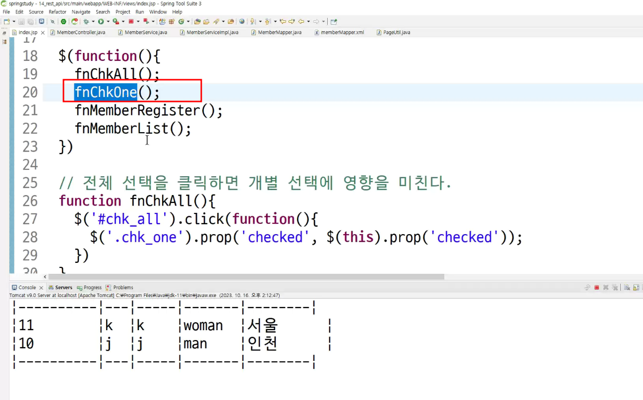Image resolution: width=643 pixels, height=400 pixels.
Task: Open the Project menu
Action: 123,12
